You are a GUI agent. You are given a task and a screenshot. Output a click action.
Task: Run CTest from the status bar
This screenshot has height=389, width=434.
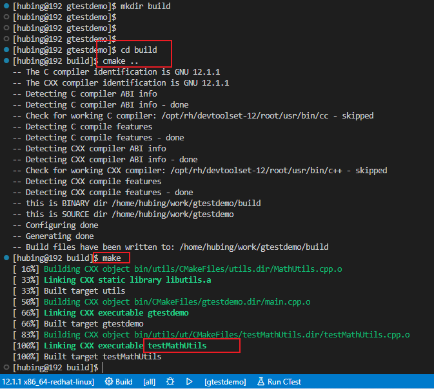click(x=279, y=382)
